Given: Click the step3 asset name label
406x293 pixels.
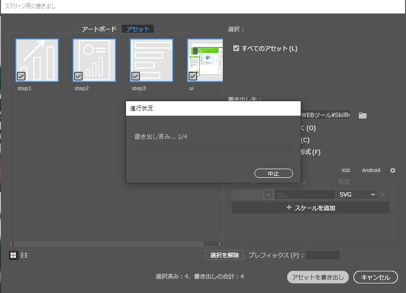Looking at the screenshot, I should pyautogui.click(x=139, y=88).
